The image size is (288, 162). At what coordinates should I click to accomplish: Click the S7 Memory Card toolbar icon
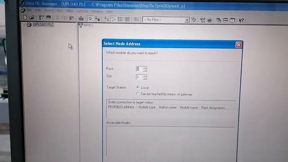pyautogui.click(x=48, y=18)
